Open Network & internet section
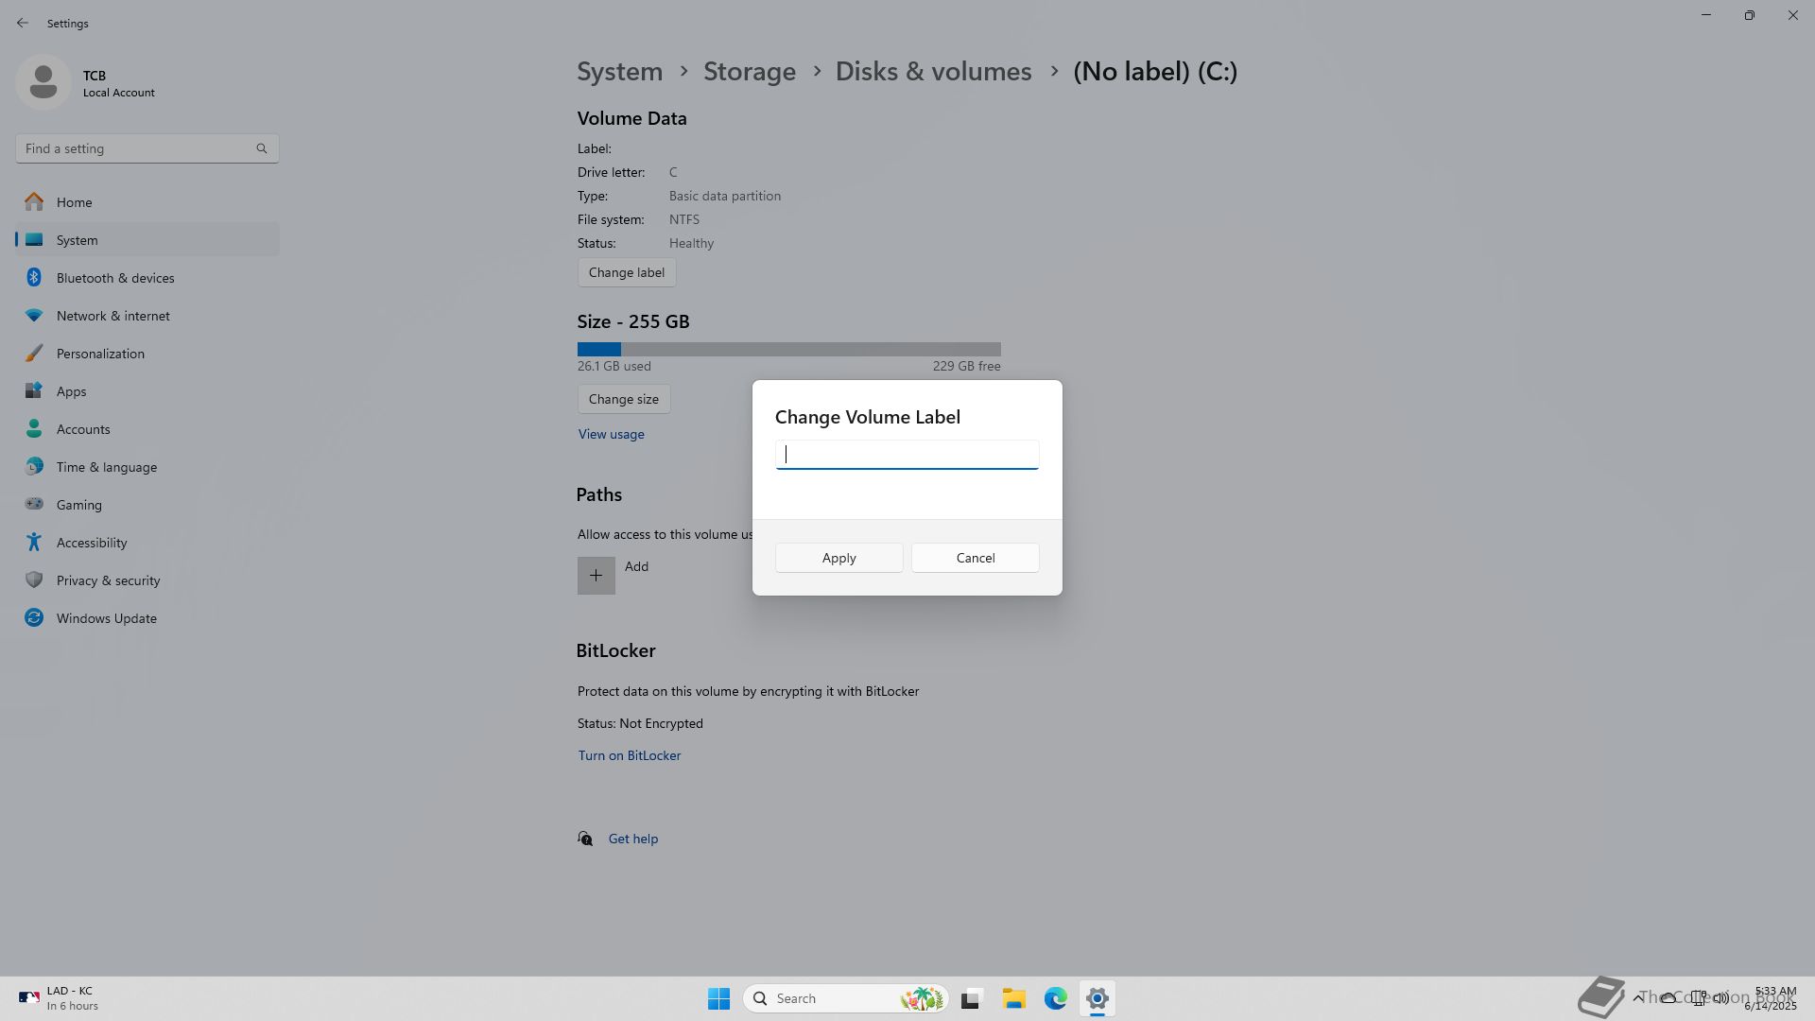The width and height of the screenshot is (1815, 1021). [112, 316]
